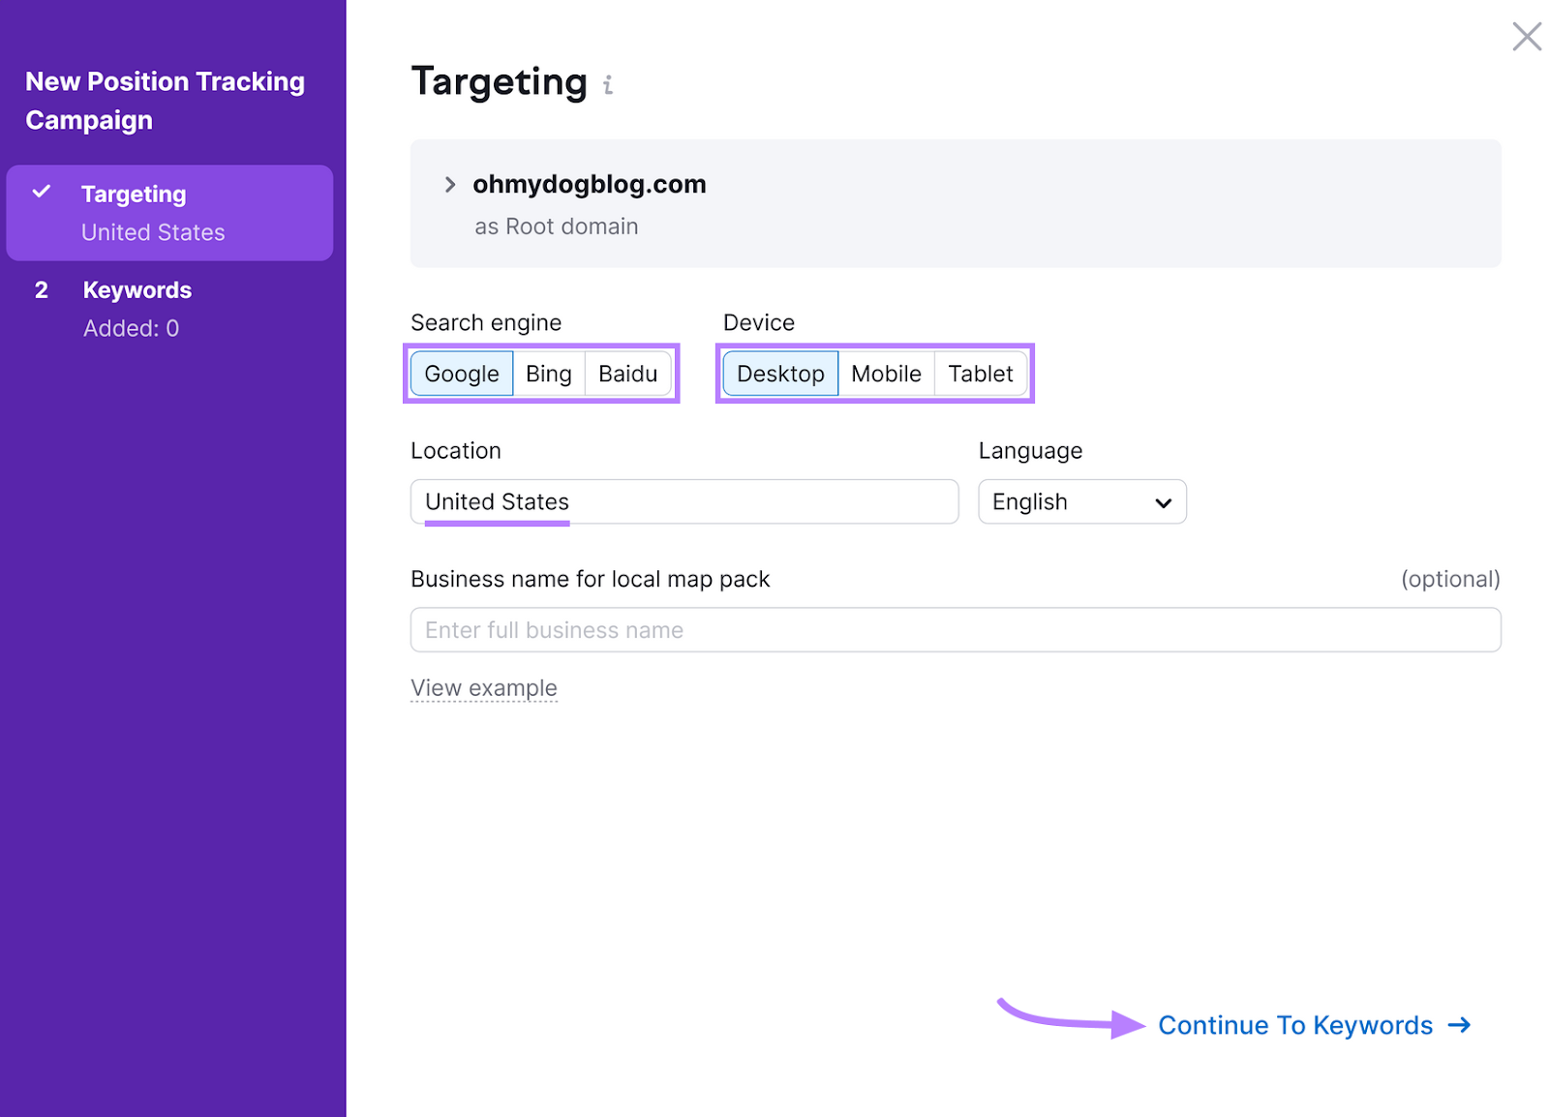Screen dimensions: 1549x1117
Task: Click Continue To Keywords
Action: click(x=1296, y=1025)
